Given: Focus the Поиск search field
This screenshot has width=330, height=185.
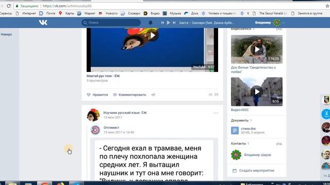Looking at the screenshot, I should click(x=111, y=23).
